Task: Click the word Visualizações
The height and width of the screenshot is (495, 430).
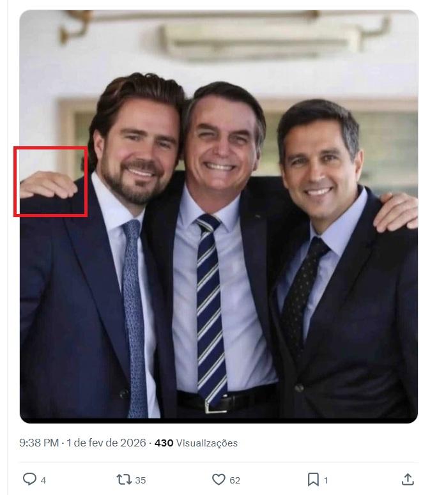Action: [206, 443]
